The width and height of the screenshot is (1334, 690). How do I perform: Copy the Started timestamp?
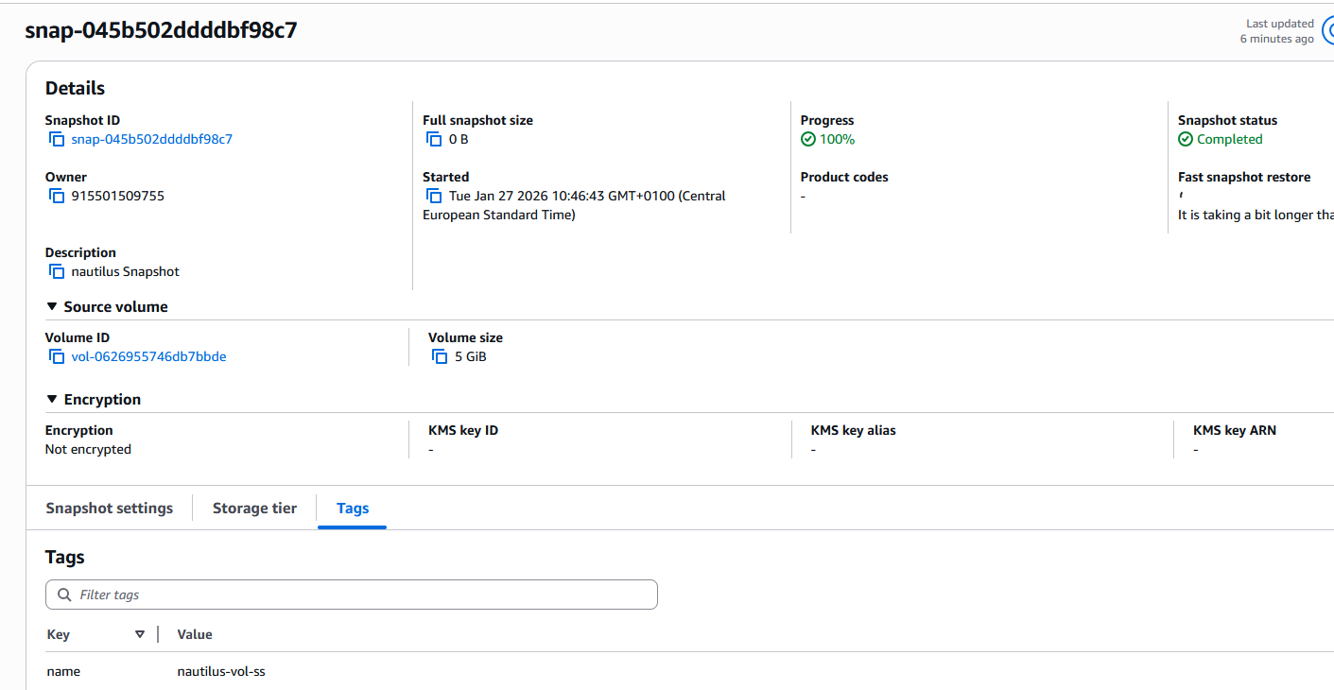(435, 197)
